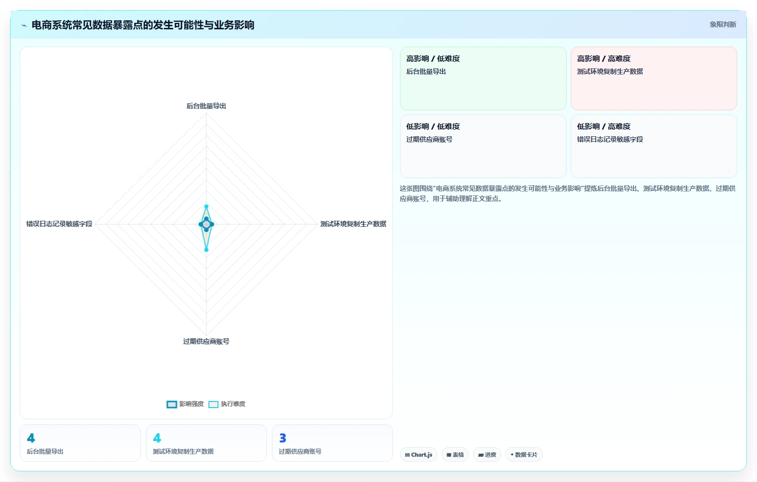
Task: Open the 低影响 / 低难度 quadrant card
Action: [x=483, y=146]
